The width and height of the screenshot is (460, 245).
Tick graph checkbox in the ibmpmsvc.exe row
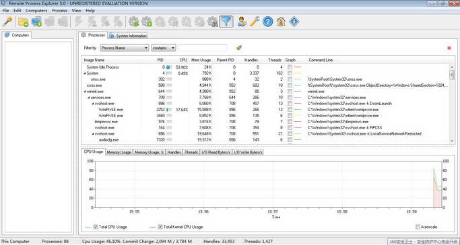tap(290, 122)
